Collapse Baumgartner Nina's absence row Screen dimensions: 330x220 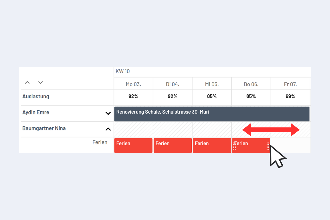[x=108, y=129]
